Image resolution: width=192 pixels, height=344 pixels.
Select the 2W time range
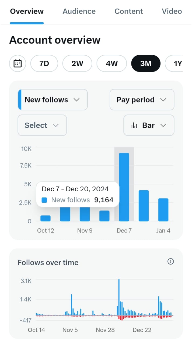pos(77,63)
